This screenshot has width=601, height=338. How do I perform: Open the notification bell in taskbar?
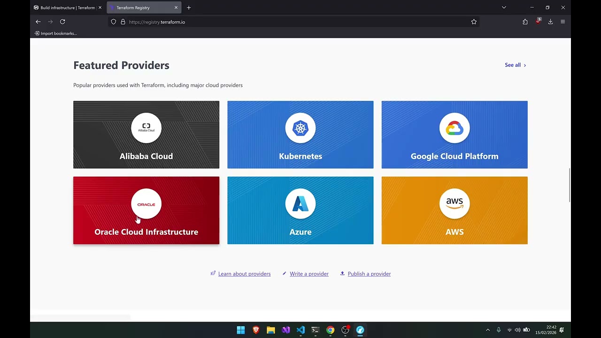pyautogui.click(x=562, y=330)
